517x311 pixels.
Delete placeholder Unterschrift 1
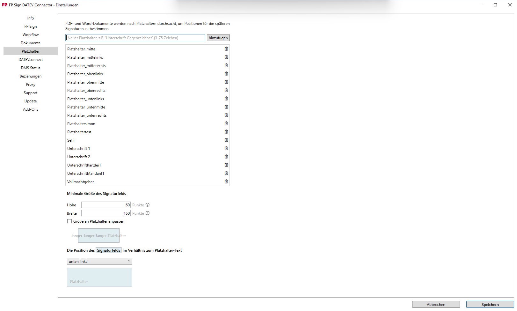tap(226, 148)
